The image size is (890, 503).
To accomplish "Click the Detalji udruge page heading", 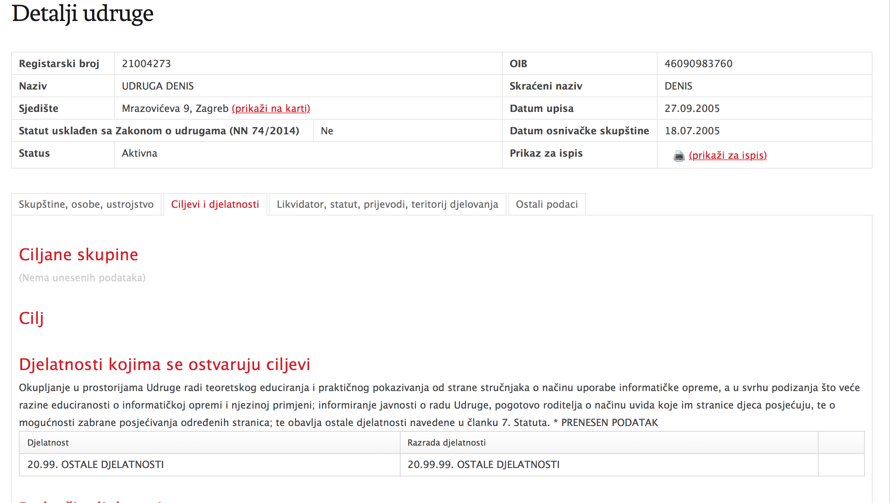I will [83, 14].
